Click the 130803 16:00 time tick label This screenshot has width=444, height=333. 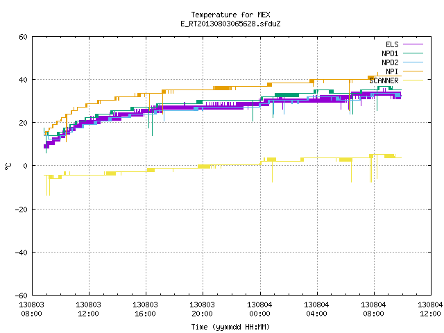point(145,309)
